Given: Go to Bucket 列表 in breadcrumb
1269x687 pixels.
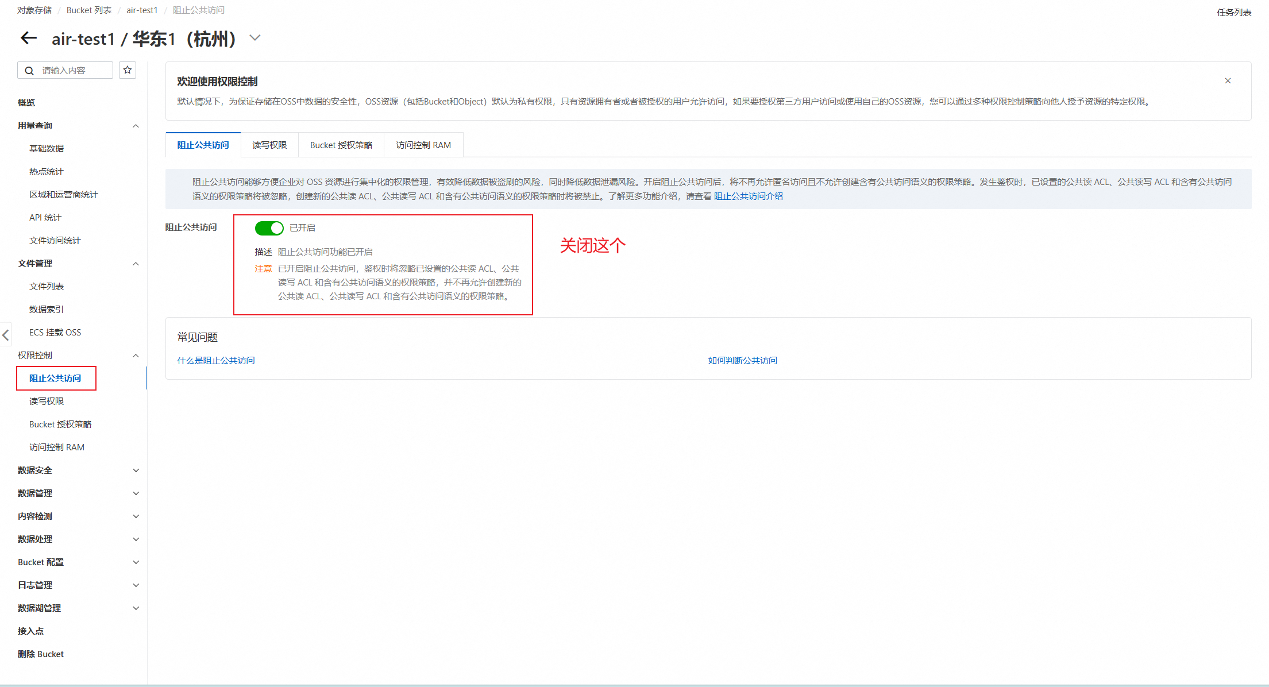Looking at the screenshot, I should tap(89, 10).
